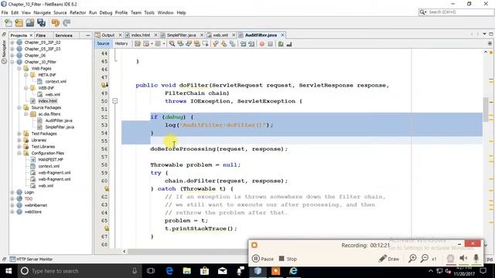This screenshot has height=278, width=495.
Task: Open the Refactor menu
Action: pyautogui.click(x=77, y=12)
